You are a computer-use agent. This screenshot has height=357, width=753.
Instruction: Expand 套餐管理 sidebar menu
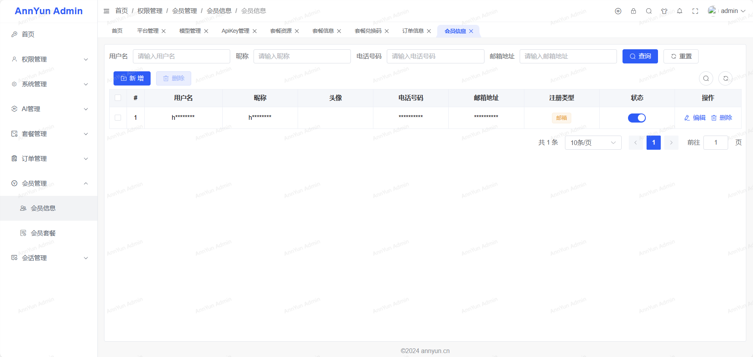coord(49,134)
